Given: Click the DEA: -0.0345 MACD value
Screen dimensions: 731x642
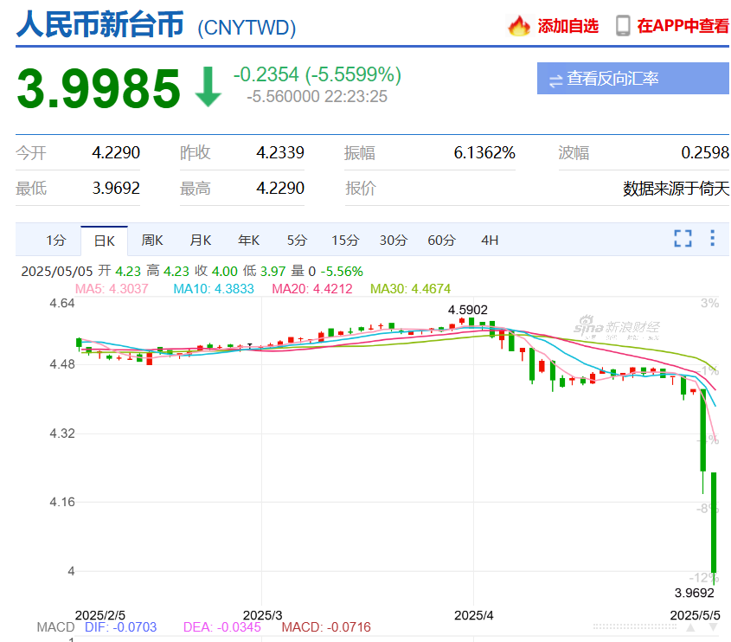Looking at the screenshot, I should pyautogui.click(x=222, y=627).
